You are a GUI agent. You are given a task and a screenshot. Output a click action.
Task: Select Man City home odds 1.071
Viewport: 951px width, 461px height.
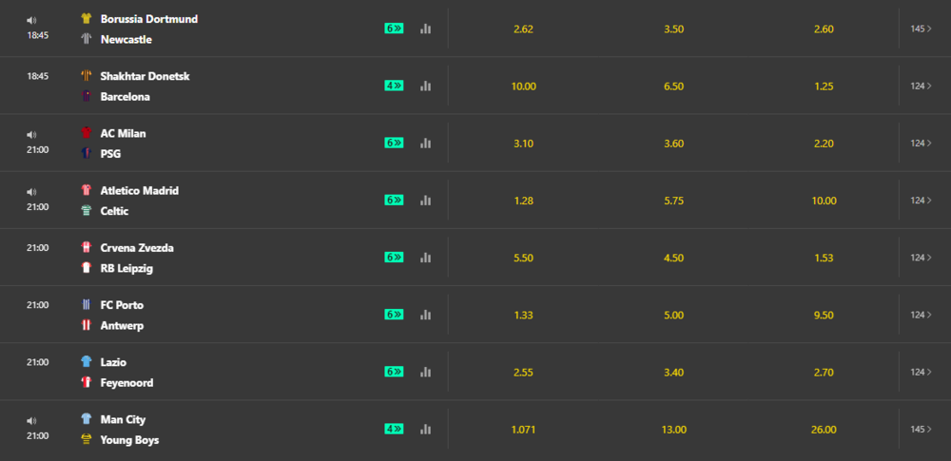(x=523, y=430)
